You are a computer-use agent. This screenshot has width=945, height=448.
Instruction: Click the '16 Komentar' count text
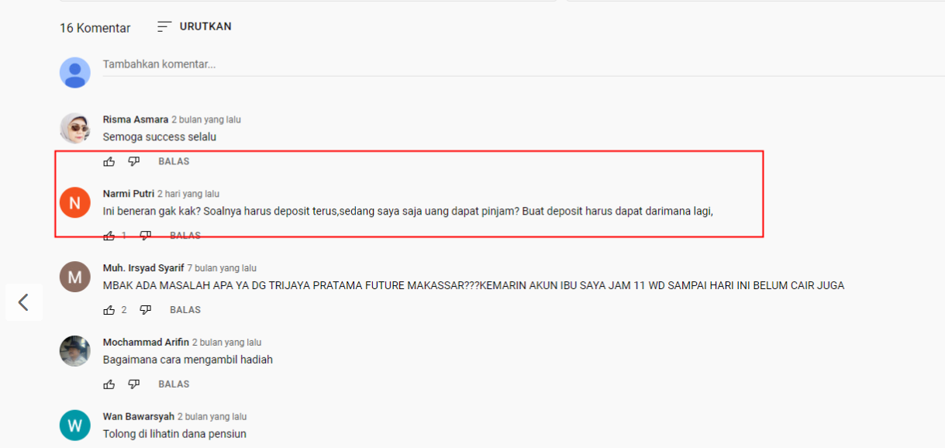tap(95, 28)
